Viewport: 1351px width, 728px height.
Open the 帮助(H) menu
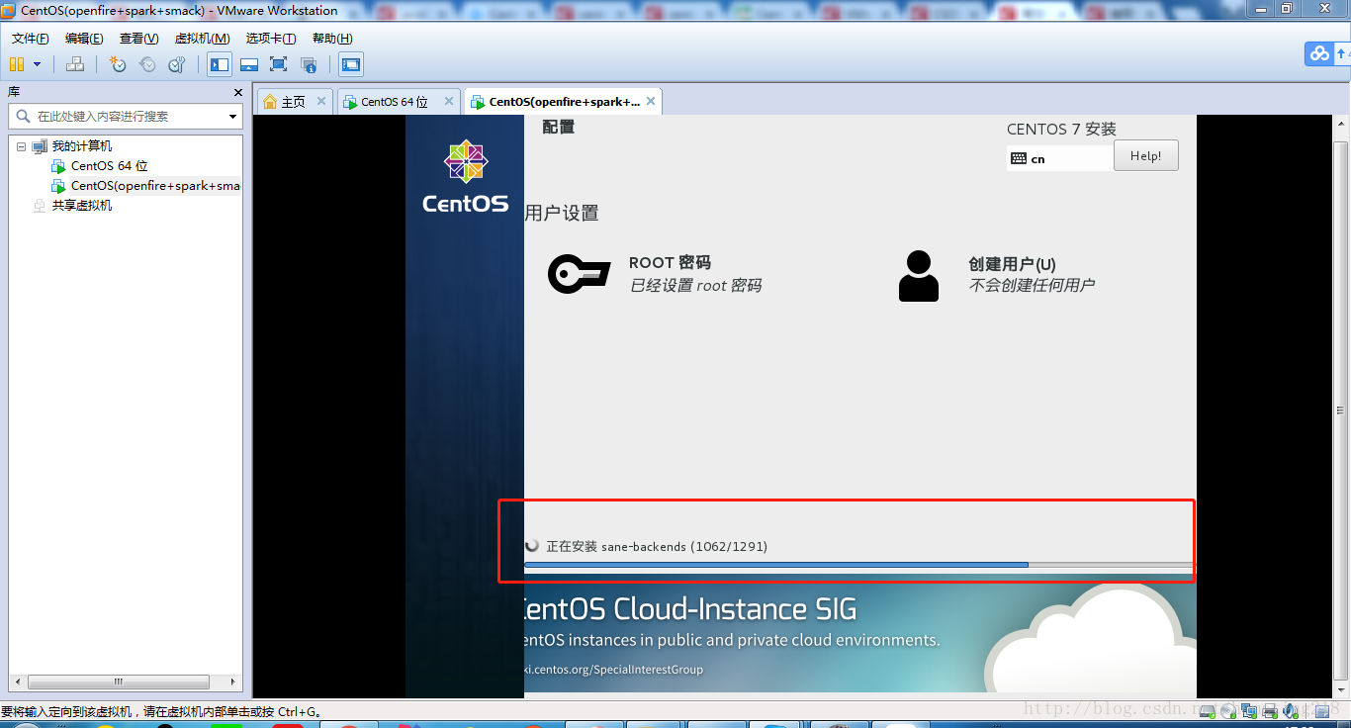tap(332, 39)
